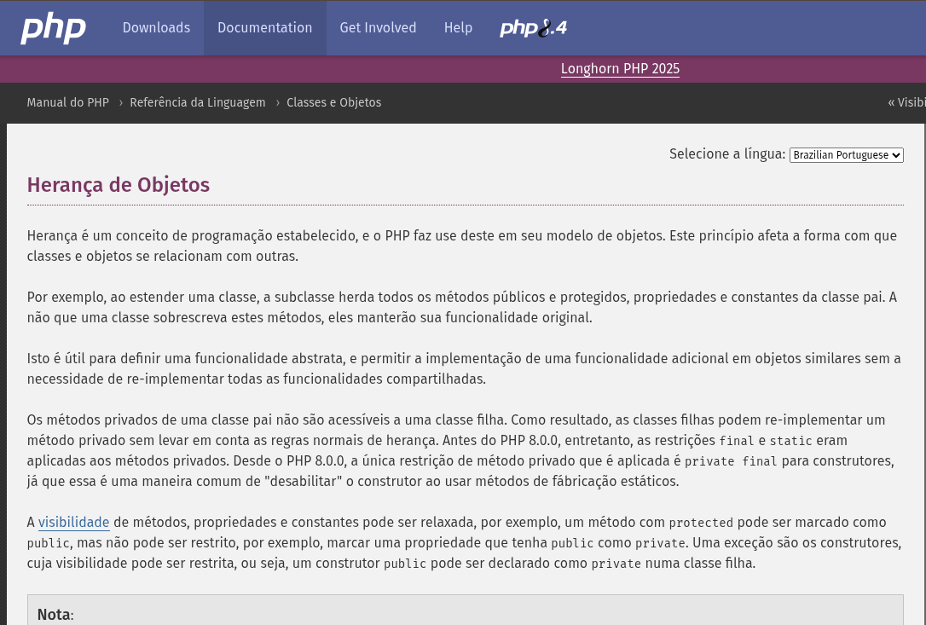The height and width of the screenshot is (625, 926).
Task: Open the Get Involved menu item
Action: 378,28
